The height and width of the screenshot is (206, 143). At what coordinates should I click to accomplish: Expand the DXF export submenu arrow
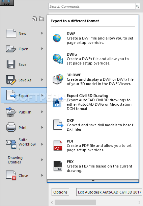(133, 125)
